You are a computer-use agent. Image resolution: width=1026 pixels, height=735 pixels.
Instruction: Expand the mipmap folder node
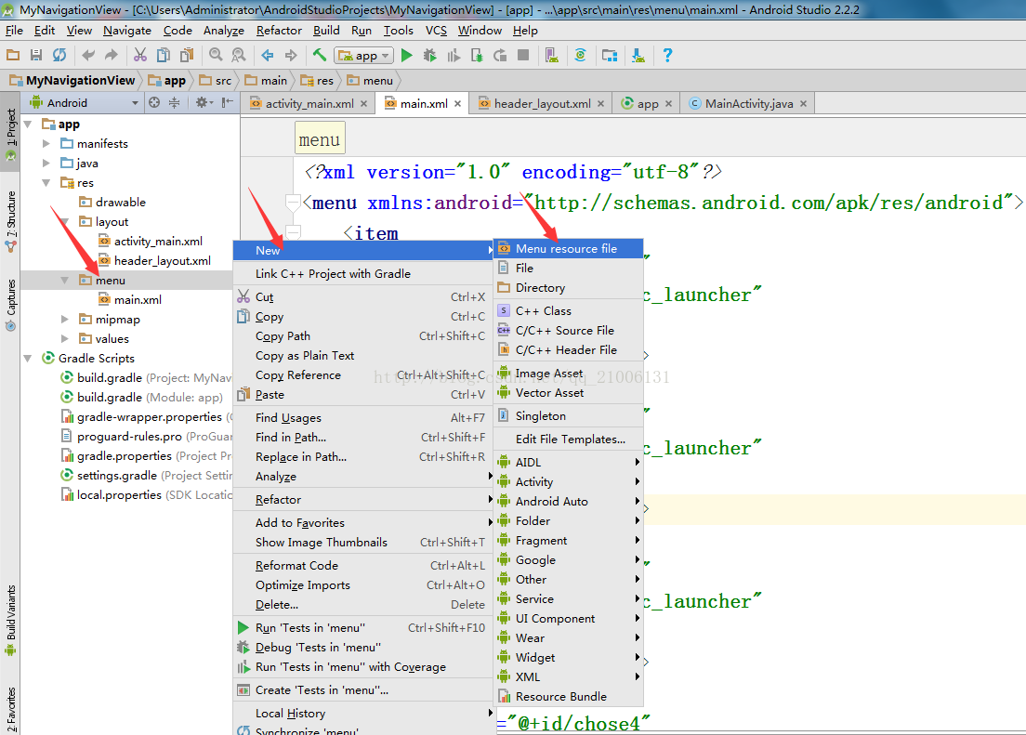pyautogui.click(x=65, y=320)
